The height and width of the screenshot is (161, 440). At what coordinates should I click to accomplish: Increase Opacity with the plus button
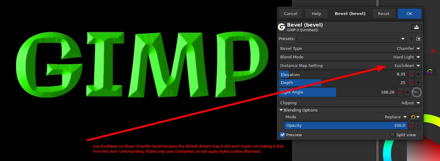[x=418, y=126]
